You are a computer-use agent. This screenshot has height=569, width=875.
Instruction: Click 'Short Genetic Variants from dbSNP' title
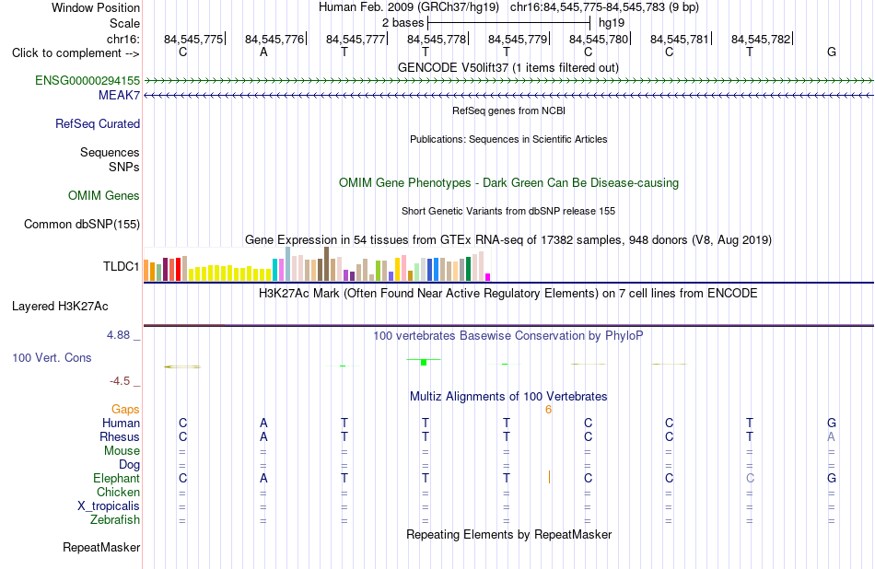(508, 212)
